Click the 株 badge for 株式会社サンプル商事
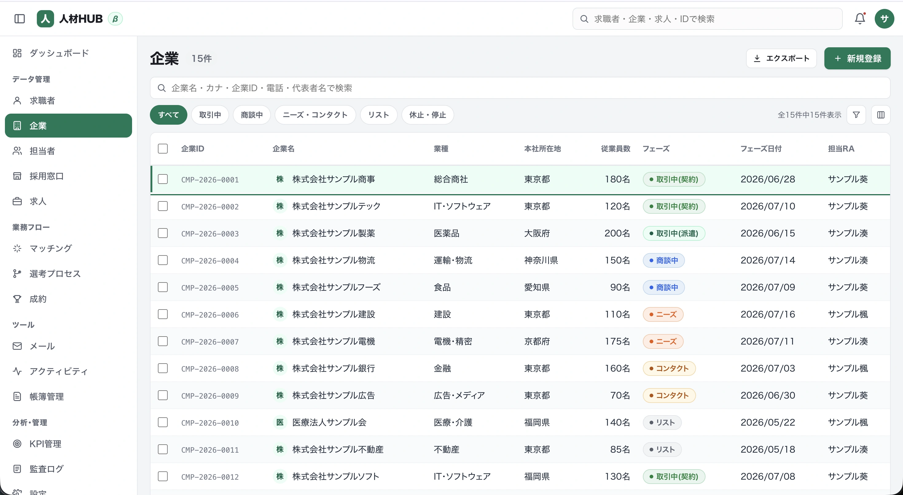The height and width of the screenshot is (495, 903). [280, 179]
